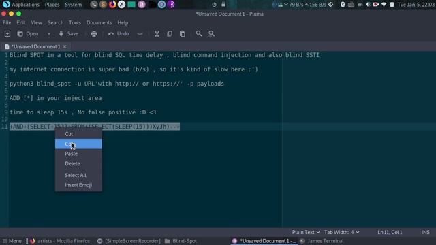
Task: Open the Documents menu
Action: click(99, 22)
